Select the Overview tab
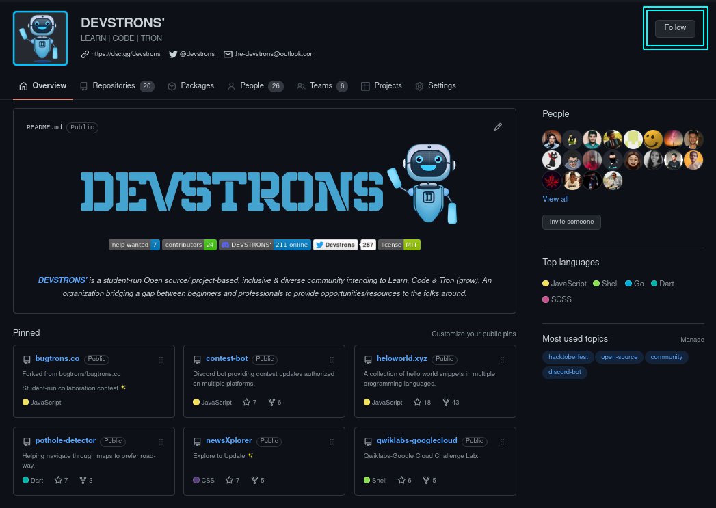 coord(43,86)
